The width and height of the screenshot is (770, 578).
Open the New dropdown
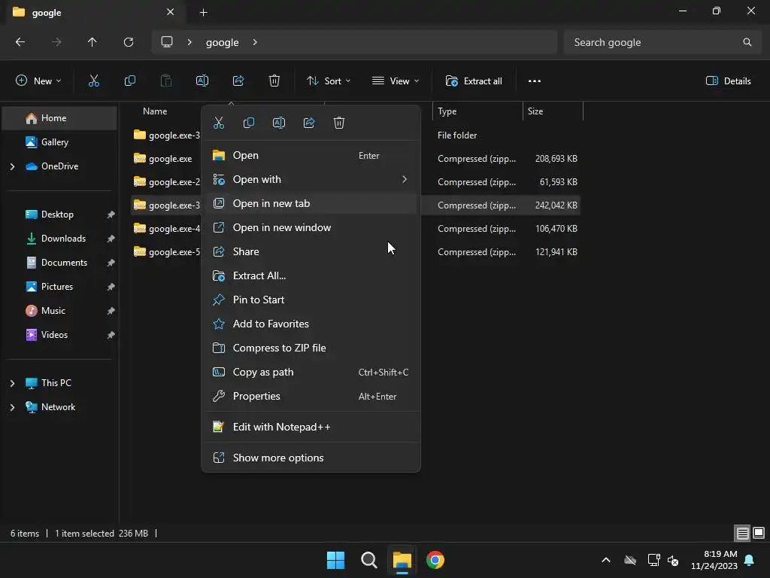tap(38, 81)
